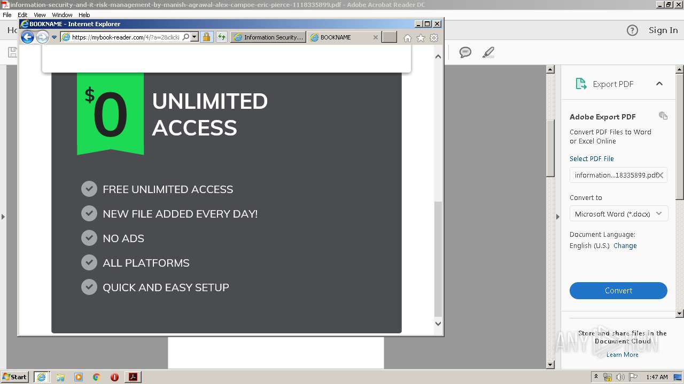This screenshot has height=384, width=684.
Task: Open Opera from taskbar
Action: point(114,377)
